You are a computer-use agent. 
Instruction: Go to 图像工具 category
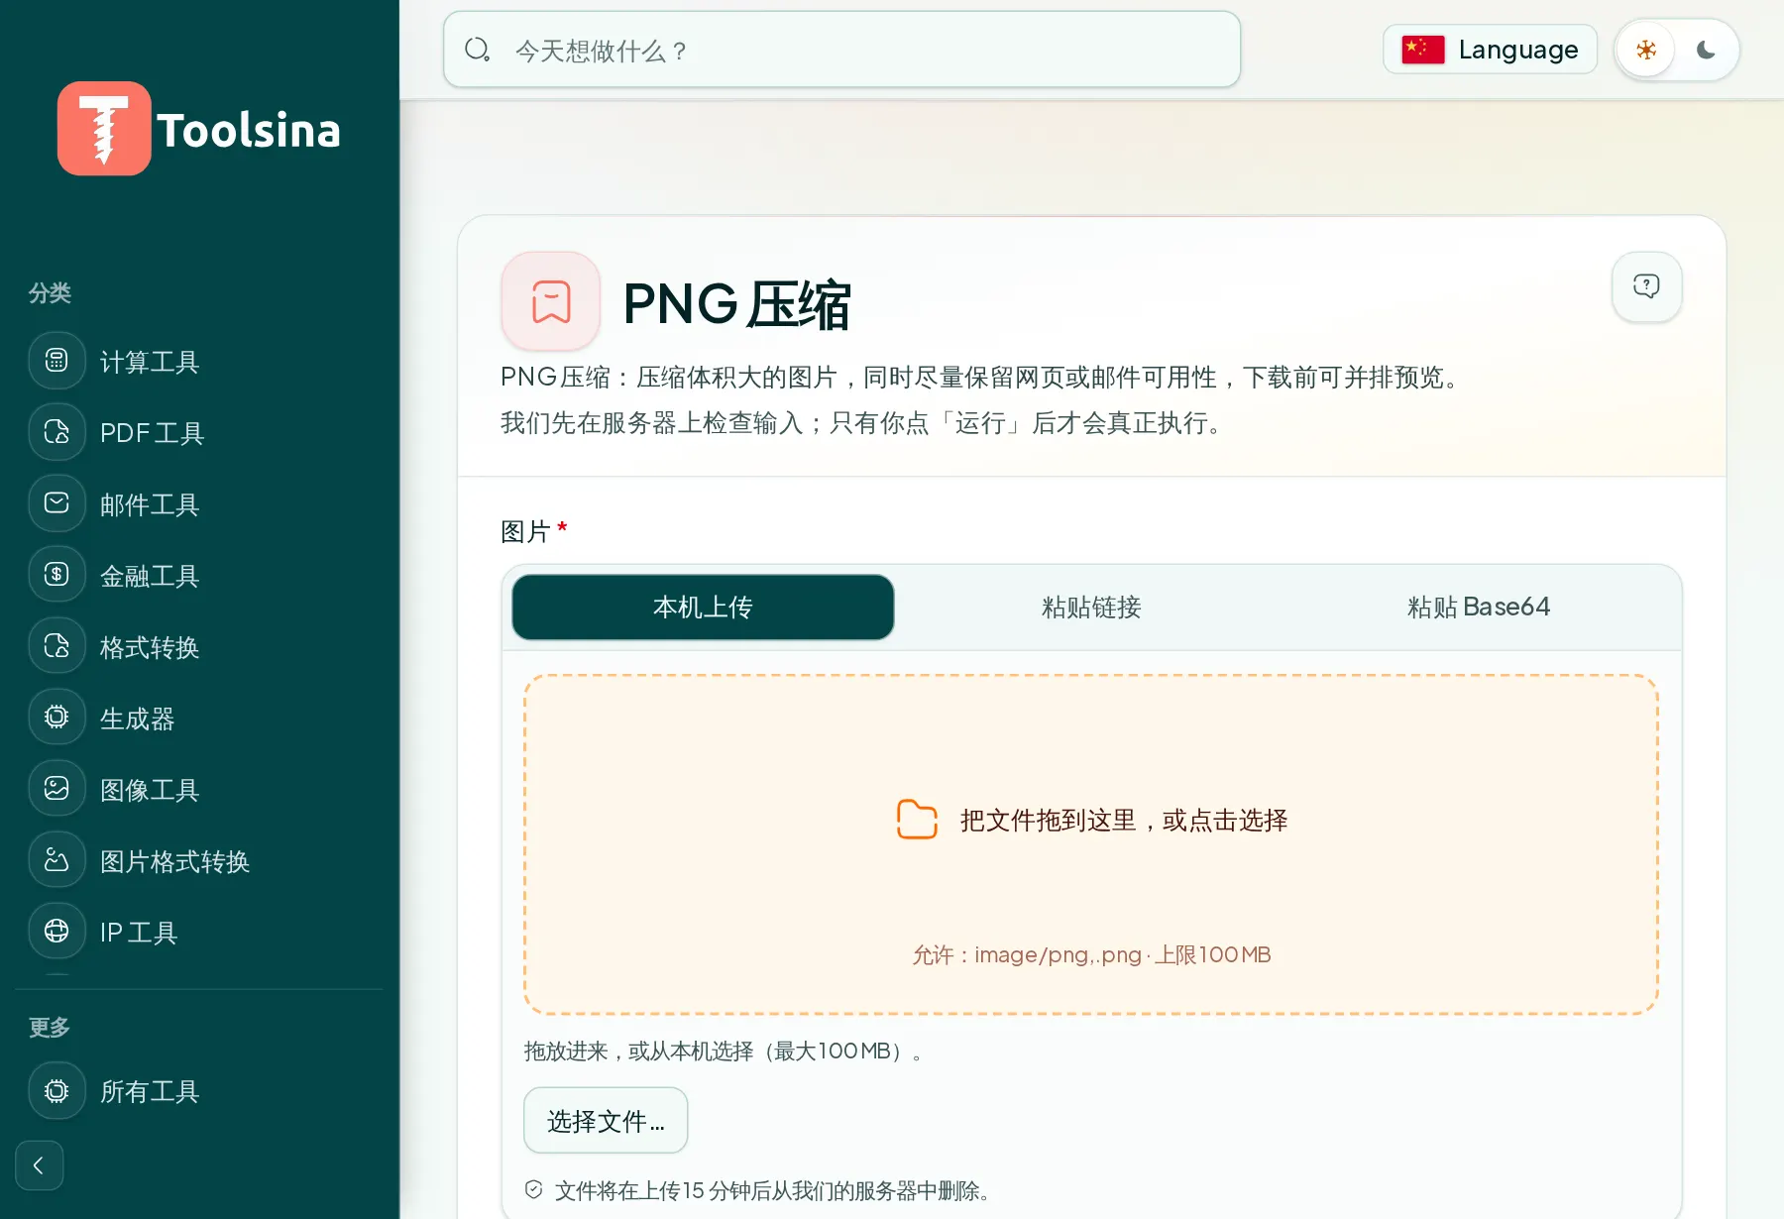tap(150, 790)
